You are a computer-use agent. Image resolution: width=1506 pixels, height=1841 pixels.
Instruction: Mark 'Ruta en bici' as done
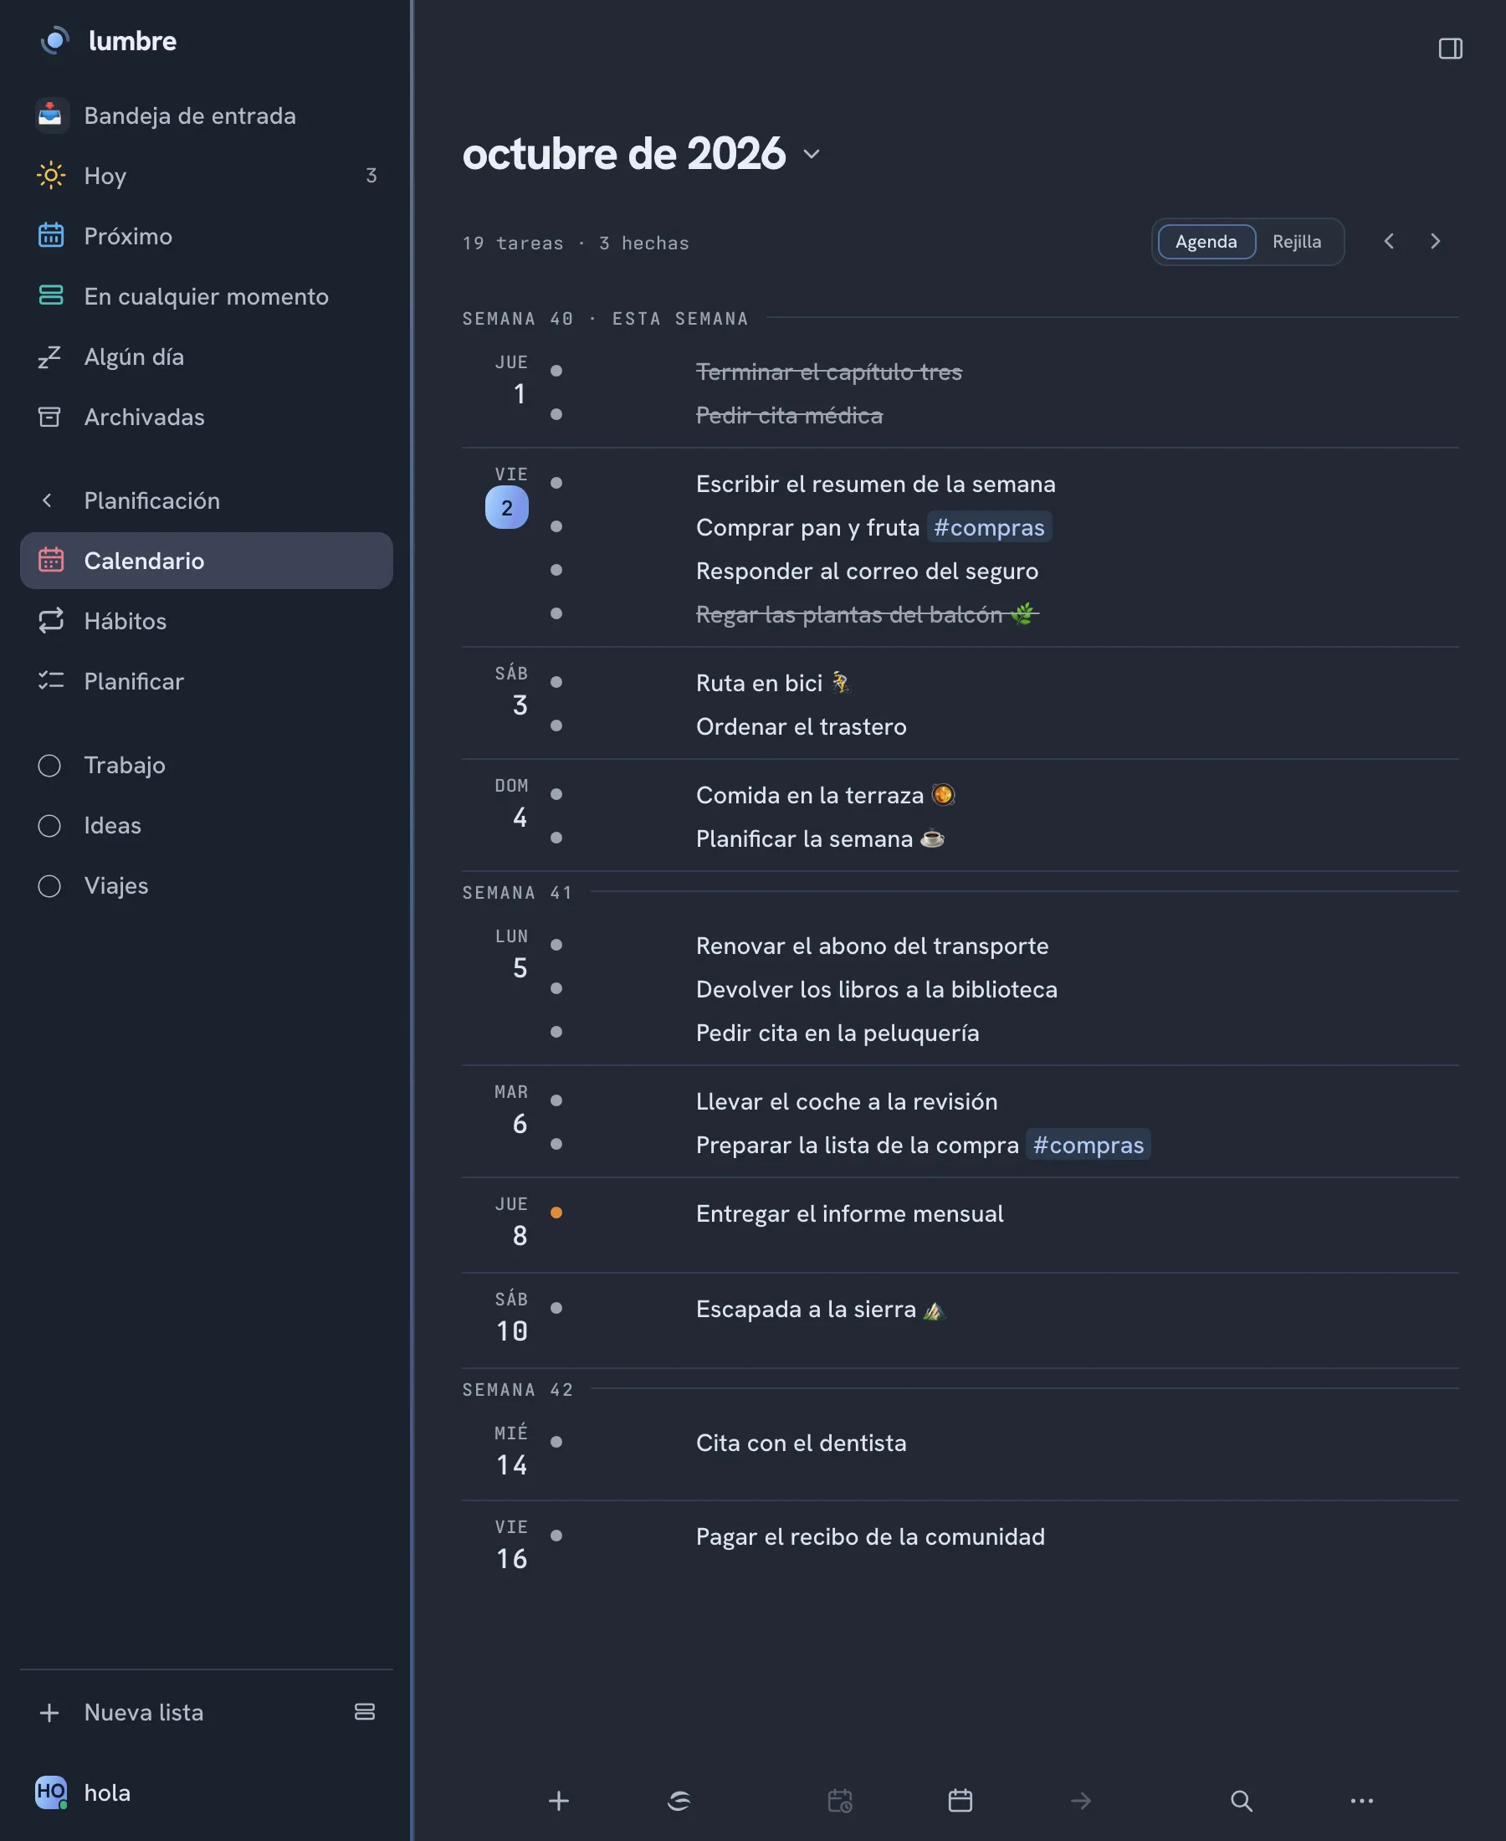(556, 682)
